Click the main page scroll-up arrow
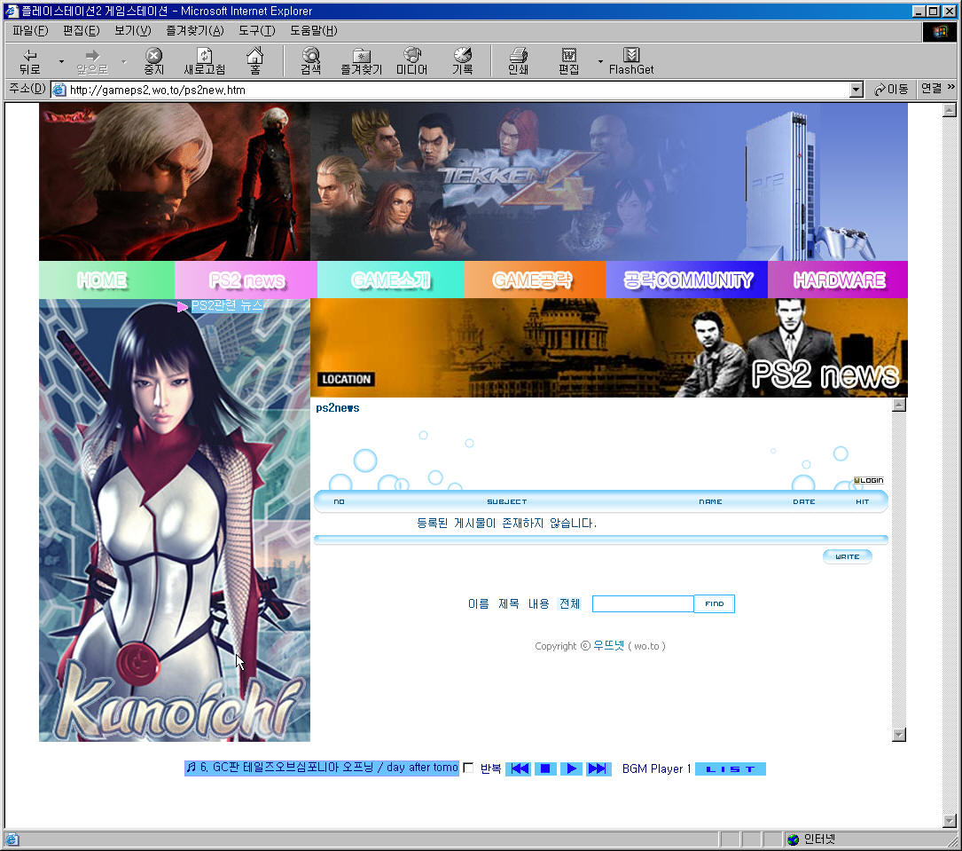Viewport: 962px width, 851px height. pyautogui.click(x=949, y=110)
